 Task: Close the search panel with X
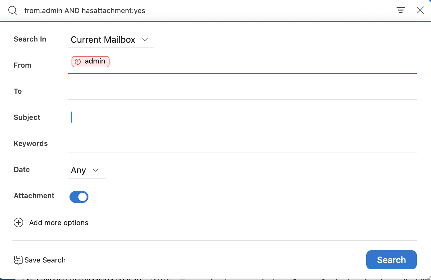coord(420,10)
